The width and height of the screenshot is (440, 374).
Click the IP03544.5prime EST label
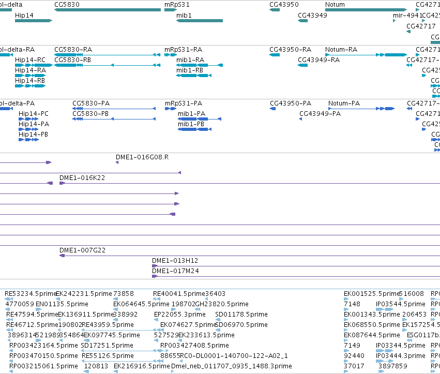[x=401, y=304]
